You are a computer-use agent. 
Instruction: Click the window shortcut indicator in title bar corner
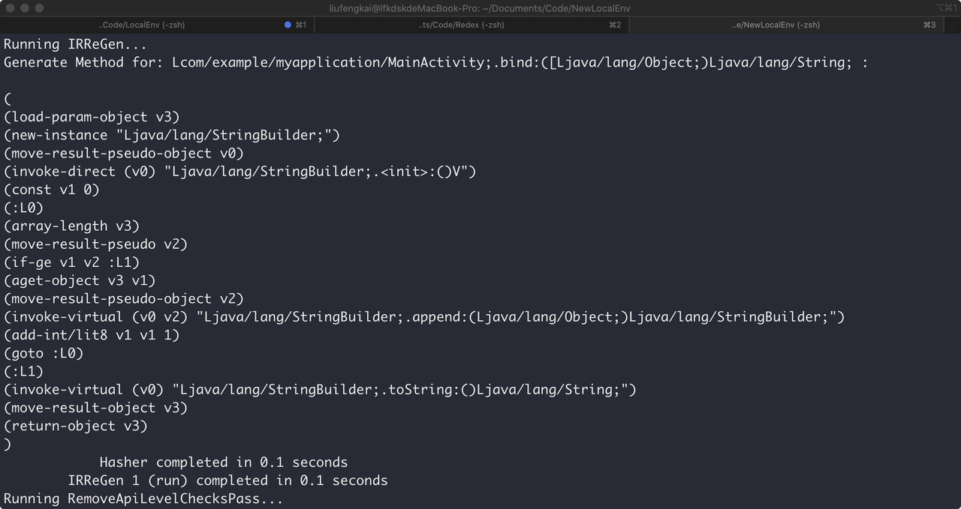pos(946,7)
